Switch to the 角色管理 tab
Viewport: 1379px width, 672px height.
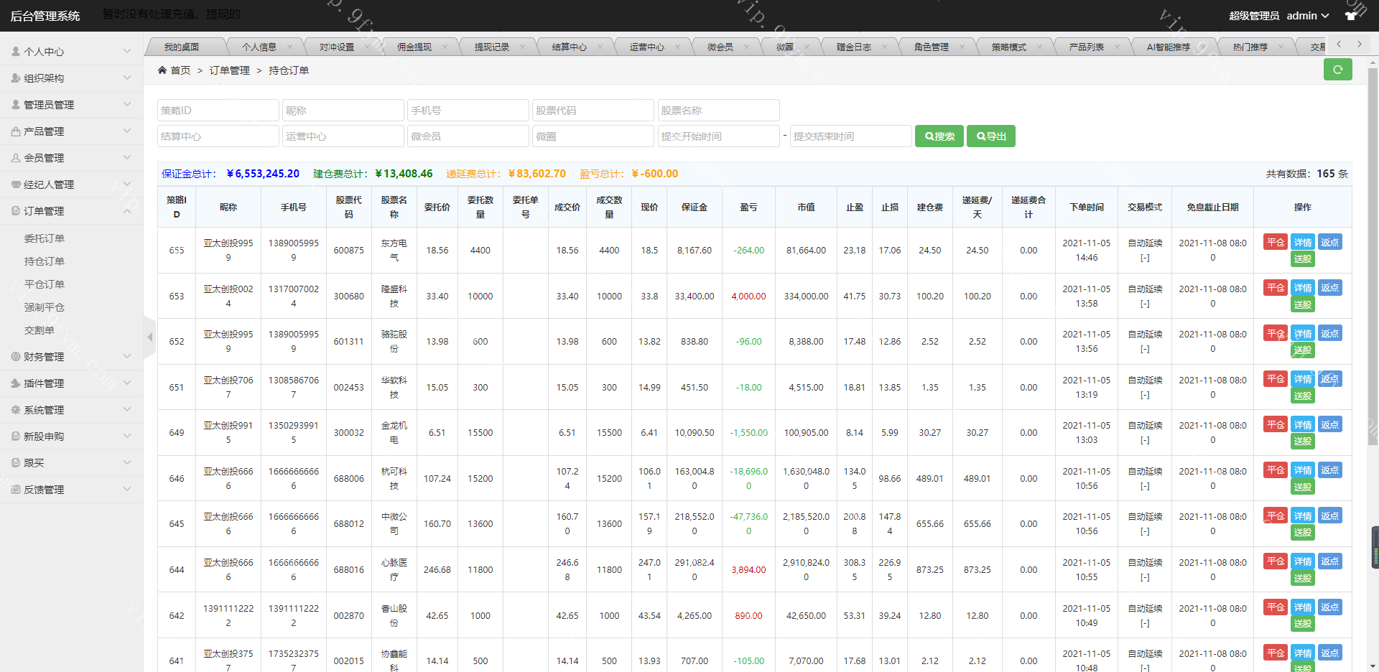tap(931, 47)
